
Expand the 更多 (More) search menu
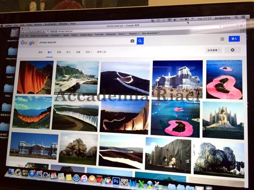(x=89, y=52)
